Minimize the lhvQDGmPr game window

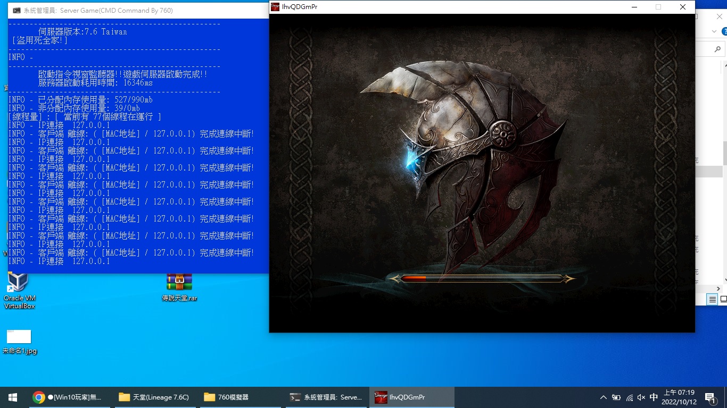pos(634,7)
